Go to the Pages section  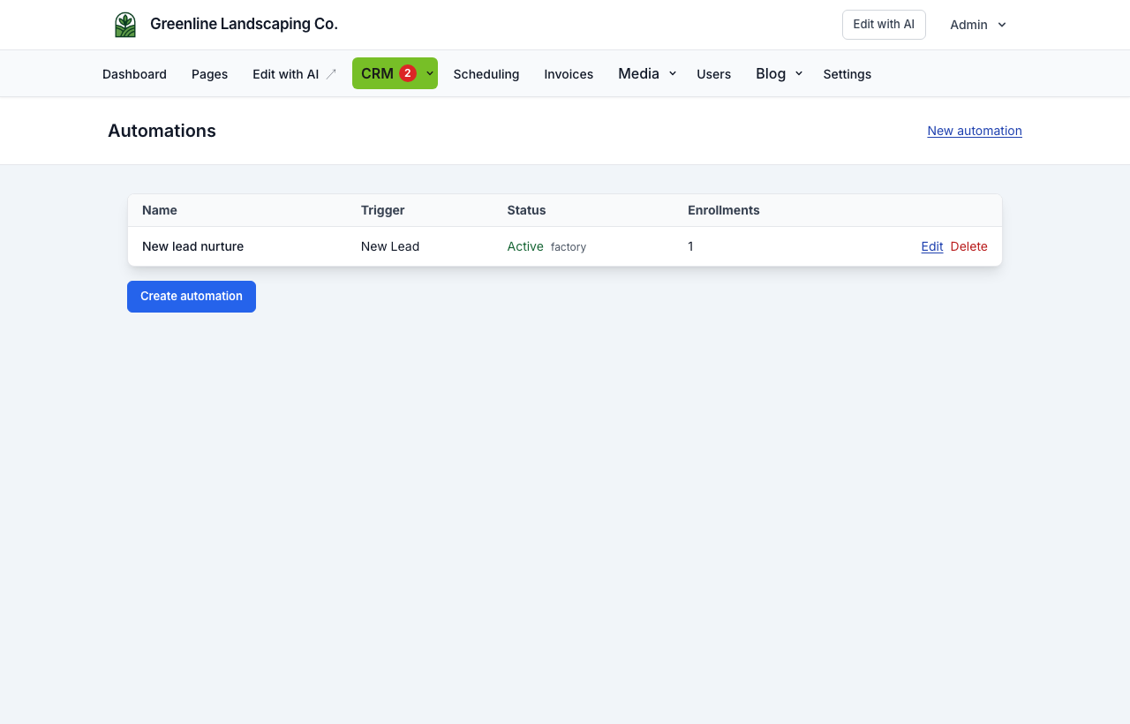(209, 74)
